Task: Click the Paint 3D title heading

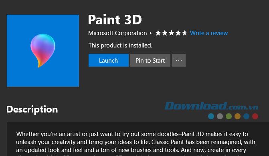Action: click(115, 20)
